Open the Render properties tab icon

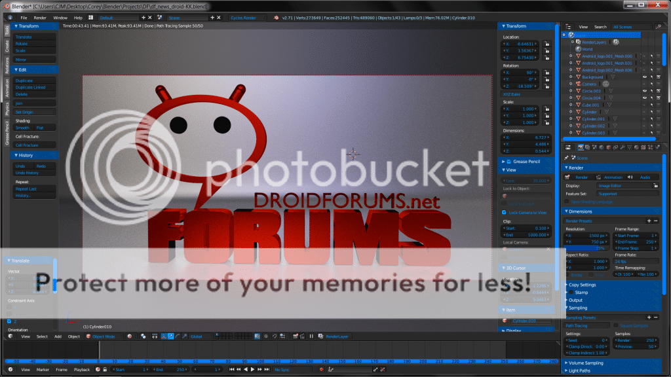581,147
